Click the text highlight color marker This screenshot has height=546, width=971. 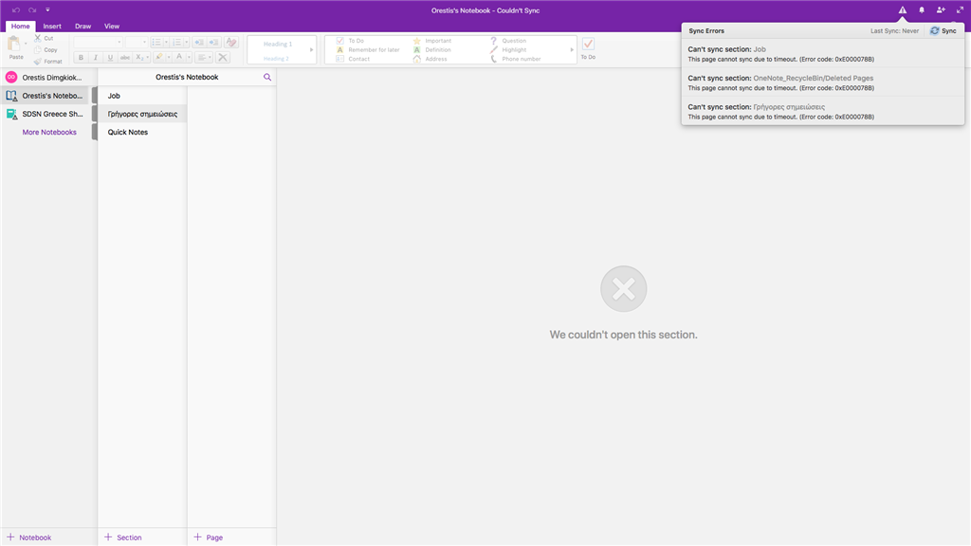159,58
